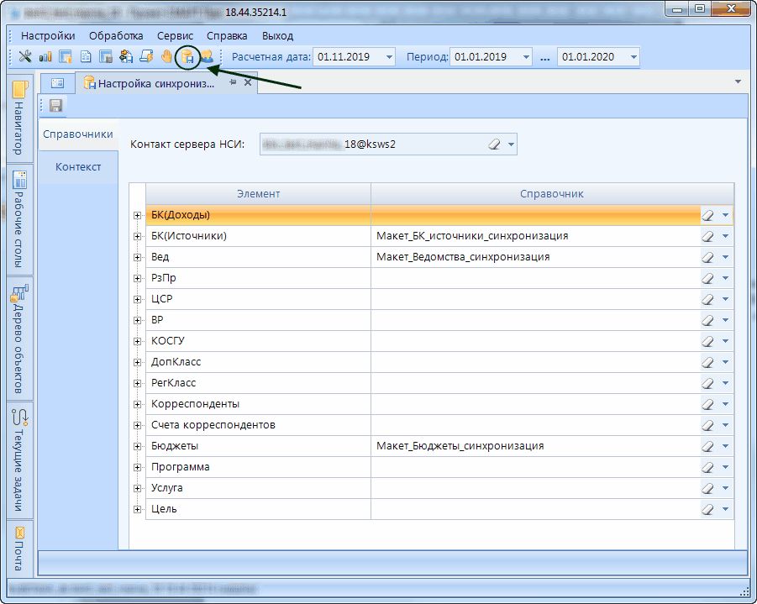Click the scroll document toolbar icon
This screenshot has width=757, height=604.
pos(146,57)
